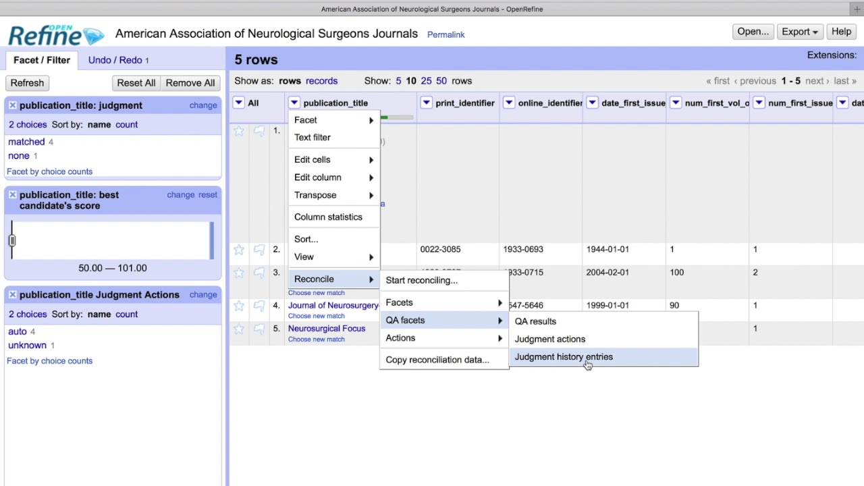This screenshot has width=864, height=486.
Task: Open the All column dropdown menu
Action: 238,103
